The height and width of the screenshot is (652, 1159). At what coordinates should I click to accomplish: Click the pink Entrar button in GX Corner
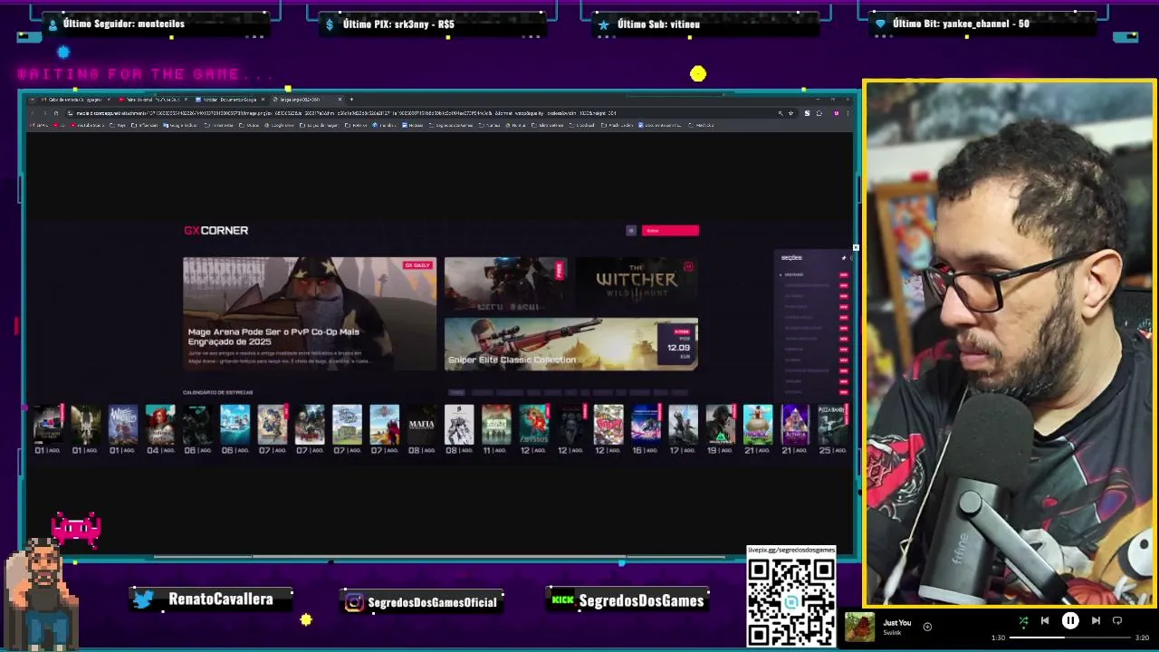[670, 230]
